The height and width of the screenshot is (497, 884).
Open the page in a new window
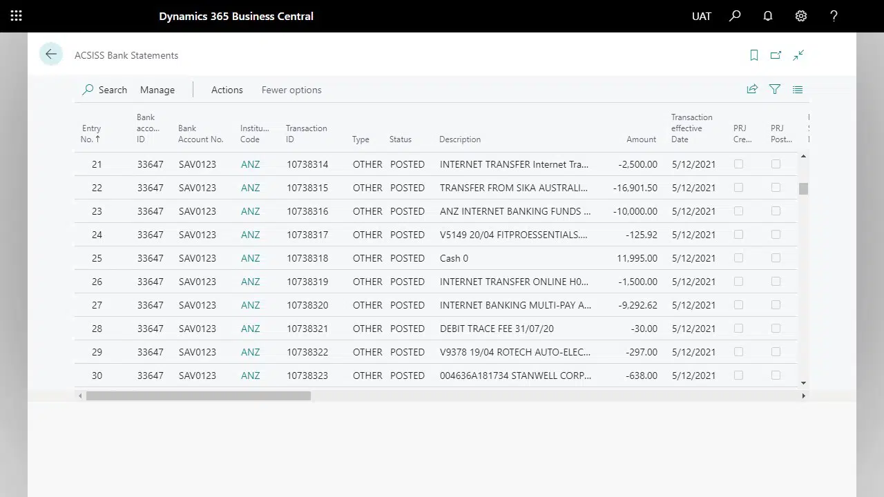776,55
